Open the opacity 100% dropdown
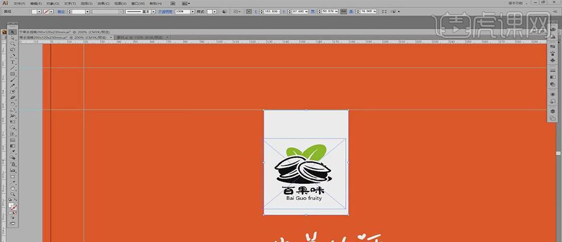 pyautogui.click(x=192, y=11)
